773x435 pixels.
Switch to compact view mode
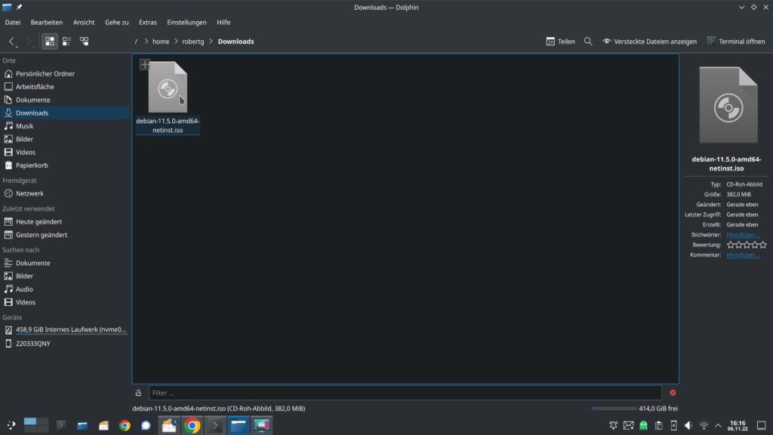tap(66, 42)
